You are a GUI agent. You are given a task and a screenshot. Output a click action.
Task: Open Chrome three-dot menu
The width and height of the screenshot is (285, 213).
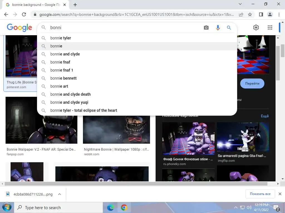[x=279, y=14]
